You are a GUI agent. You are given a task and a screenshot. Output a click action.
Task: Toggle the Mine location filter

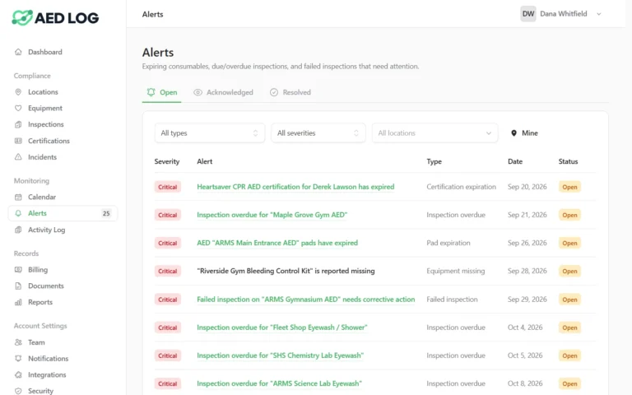[524, 133]
